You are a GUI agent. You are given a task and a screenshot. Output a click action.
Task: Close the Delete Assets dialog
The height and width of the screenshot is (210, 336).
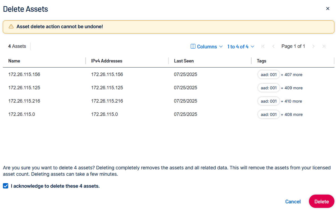coord(328,9)
